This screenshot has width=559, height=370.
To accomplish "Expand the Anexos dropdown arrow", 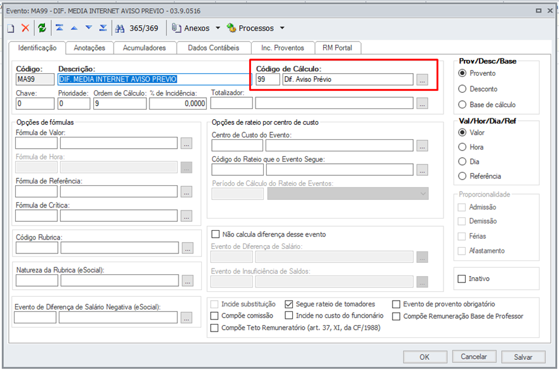I will pyautogui.click(x=218, y=28).
